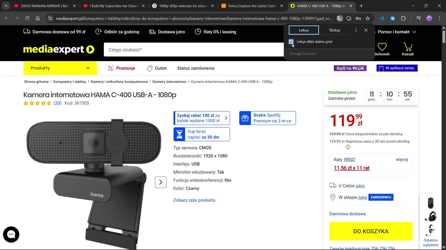
Task: View site information icon in address bar
Action: coord(50,18)
